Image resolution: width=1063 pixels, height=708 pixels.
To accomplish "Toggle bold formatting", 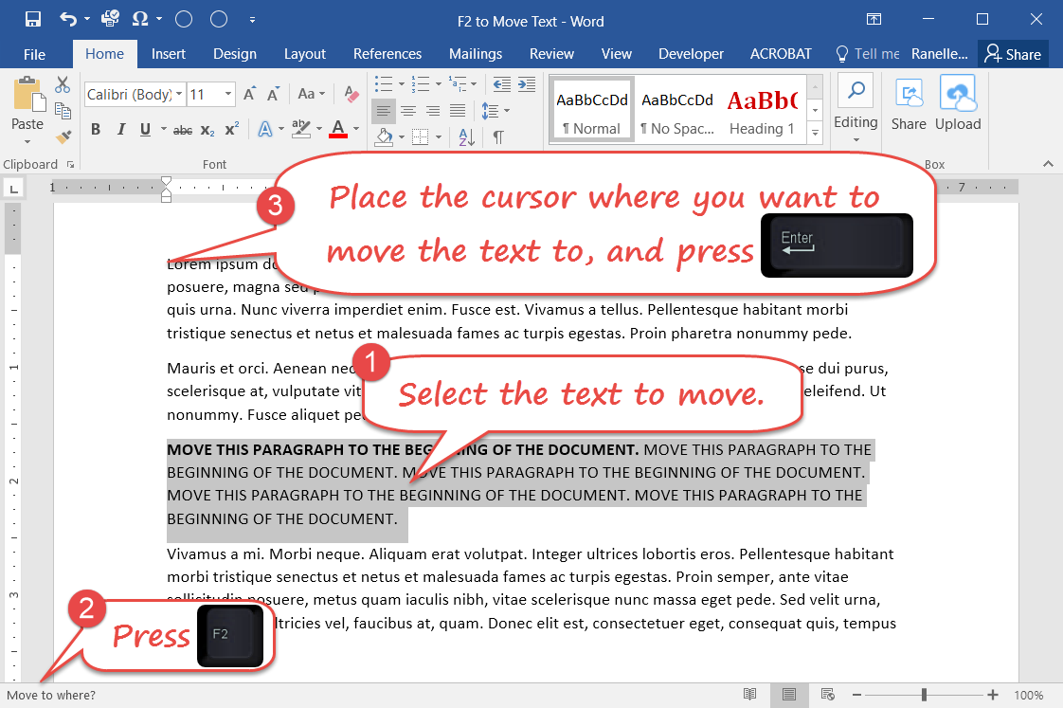I will (96, 129).
